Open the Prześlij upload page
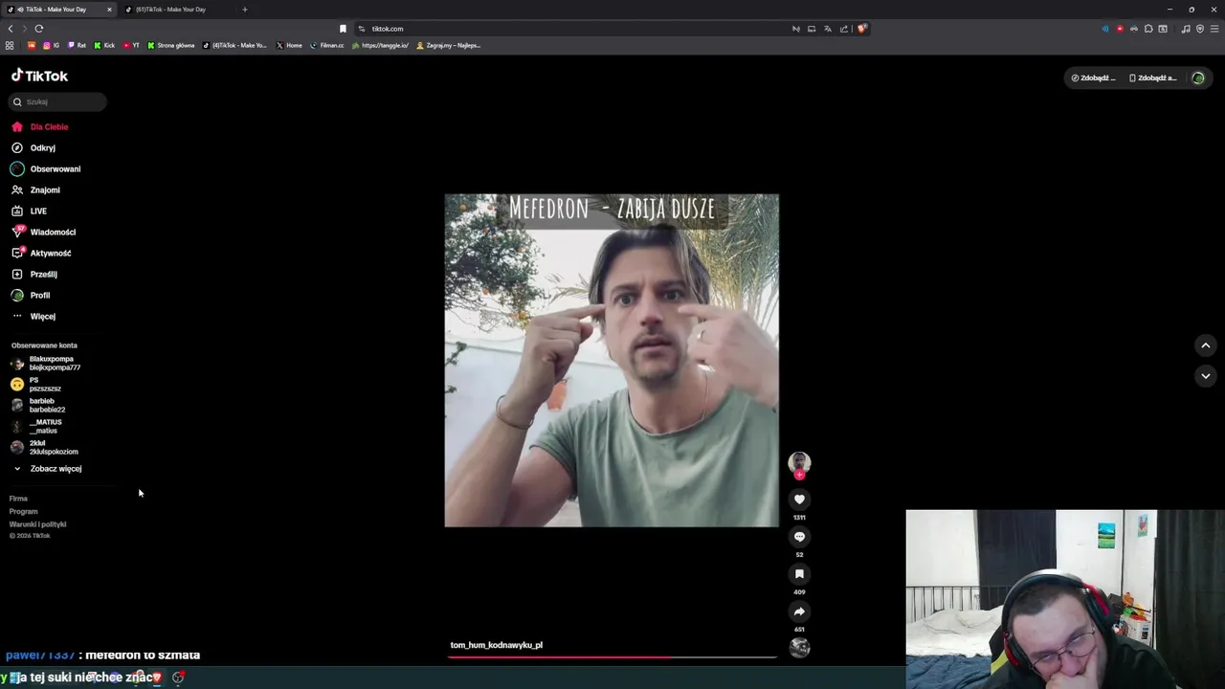The image size is (1225, 689). (34, 275)
